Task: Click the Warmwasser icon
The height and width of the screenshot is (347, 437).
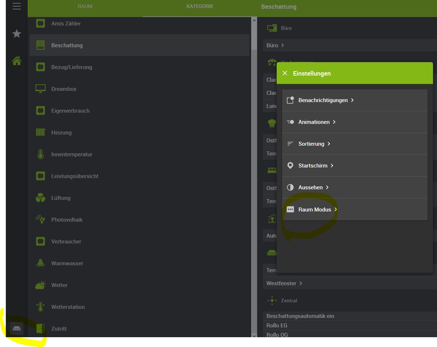Action: (x=40, y=263)
